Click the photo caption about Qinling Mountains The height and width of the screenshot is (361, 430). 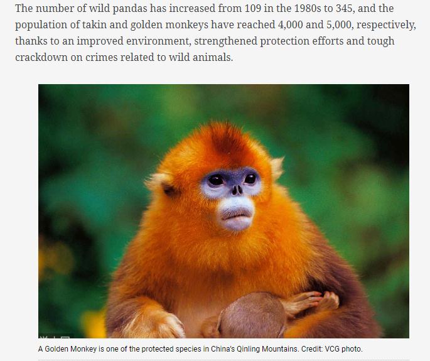pos(200,348)
